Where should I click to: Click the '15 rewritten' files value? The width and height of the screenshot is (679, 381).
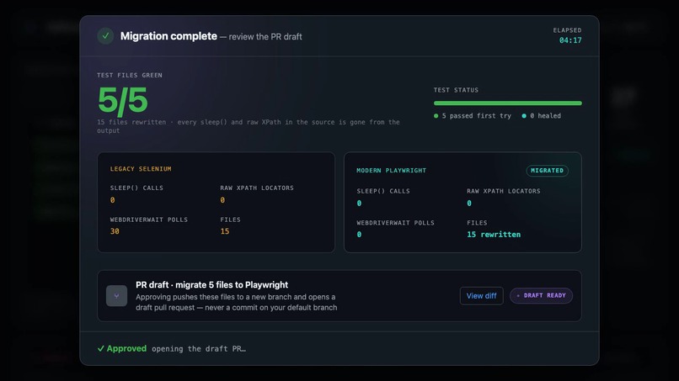point(494,235)
